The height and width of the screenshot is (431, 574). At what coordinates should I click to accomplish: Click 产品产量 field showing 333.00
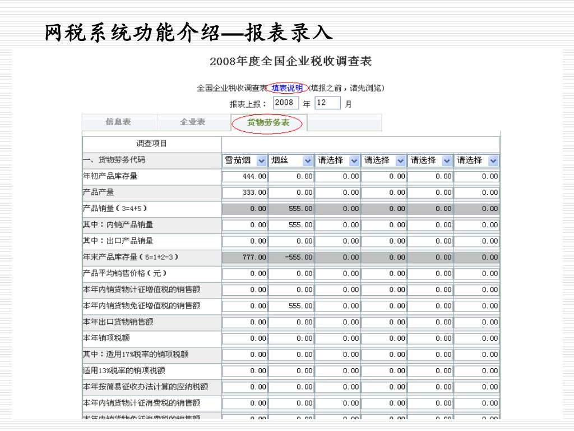coord(245,192)
